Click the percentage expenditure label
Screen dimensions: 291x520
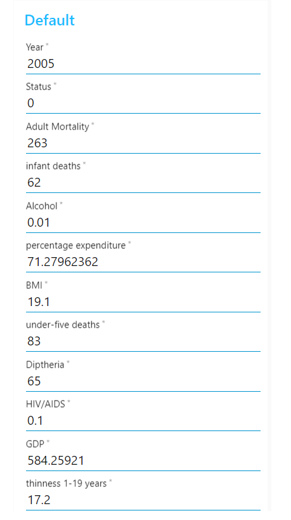(x=76, y=246)
